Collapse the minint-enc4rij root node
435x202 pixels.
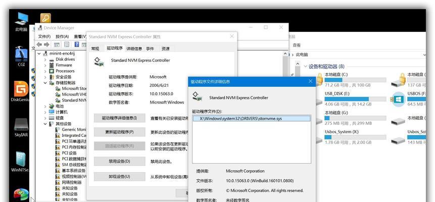click(x=39, y=54)
